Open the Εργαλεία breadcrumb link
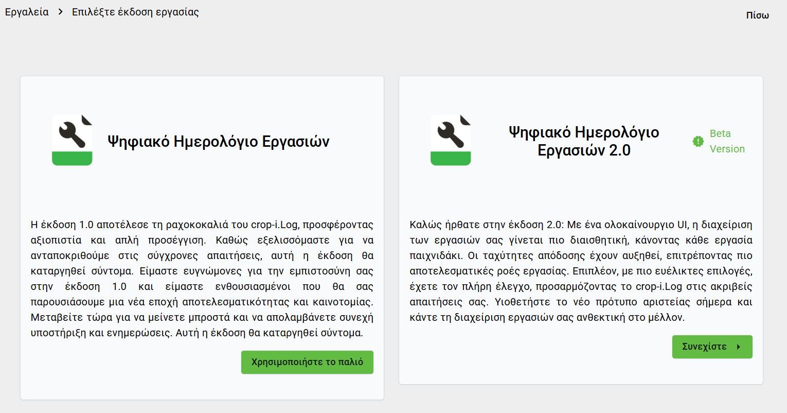The width and height of the screenshot is (787, 413). 27,12
